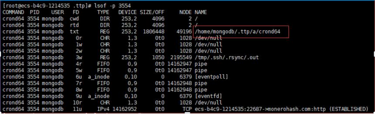The height and width of the screenshot is (114, 375).
Task: Click the cwd file descriptor entry
Action: click(x=74, y=19)
